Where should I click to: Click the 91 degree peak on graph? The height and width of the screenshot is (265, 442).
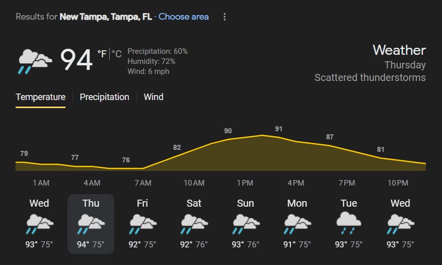(x=278, y=129)
